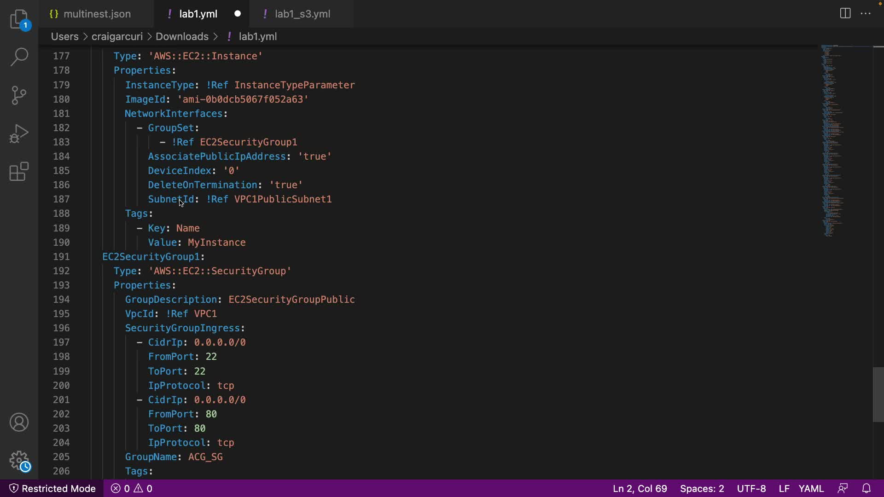Screen dimensions: 884x497
Task: Click the vertical scrollbar thumb
Action: pyautogui.click(x=878, y=394)
